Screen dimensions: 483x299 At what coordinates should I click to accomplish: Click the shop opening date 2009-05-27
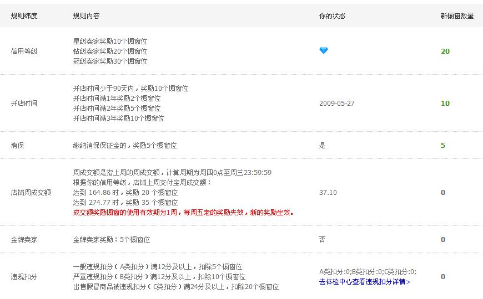336,103
